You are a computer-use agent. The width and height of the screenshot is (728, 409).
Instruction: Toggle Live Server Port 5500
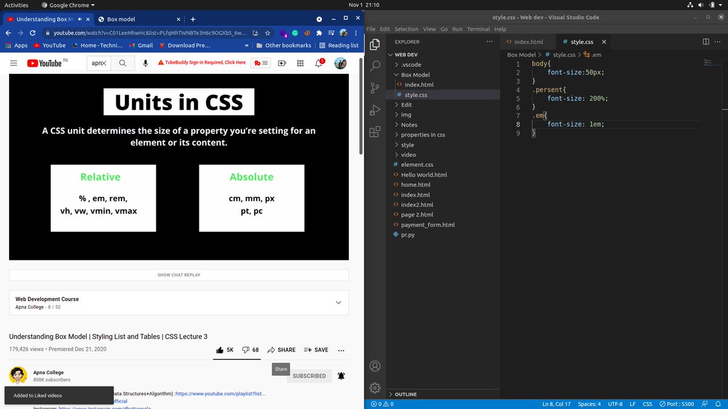(x=676, y=404)
